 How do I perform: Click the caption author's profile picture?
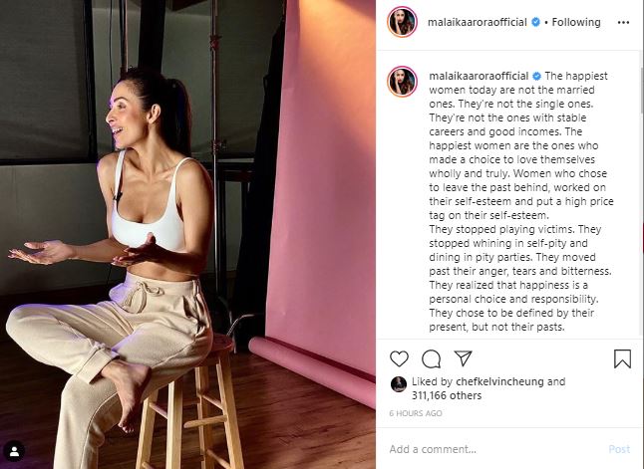tap(402, 82)
